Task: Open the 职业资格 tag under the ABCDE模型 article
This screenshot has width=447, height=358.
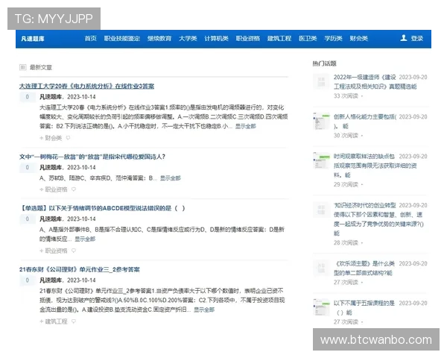Action: point(56,251)
